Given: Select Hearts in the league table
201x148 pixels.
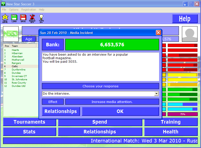Looking at the screenshot, I should pos(15,50).
